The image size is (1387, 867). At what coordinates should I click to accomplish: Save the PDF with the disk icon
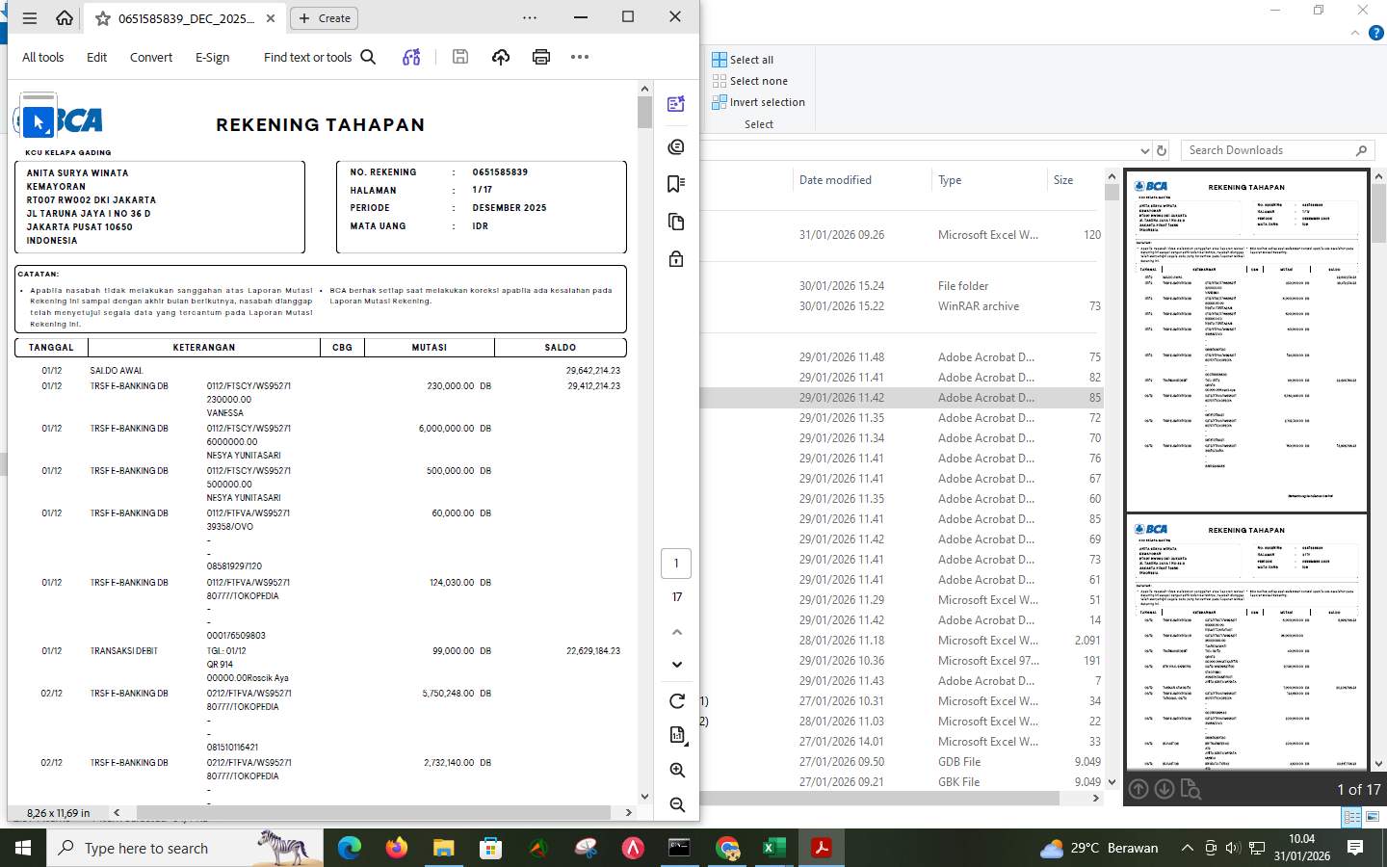460,57
